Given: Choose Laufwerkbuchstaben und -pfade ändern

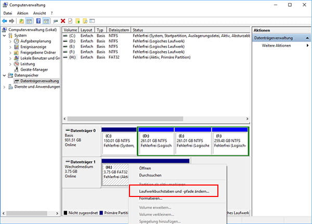Looking at the screenshot, I should (x=174, y=191).
